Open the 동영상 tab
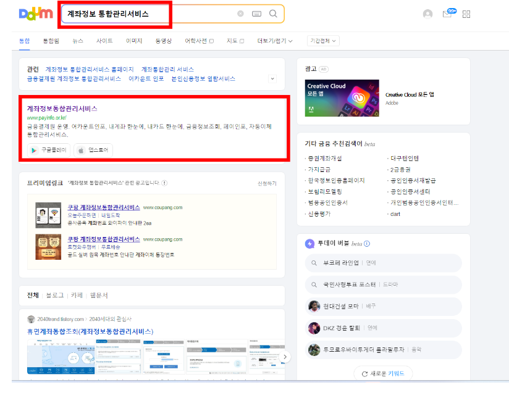 (163, 41)
